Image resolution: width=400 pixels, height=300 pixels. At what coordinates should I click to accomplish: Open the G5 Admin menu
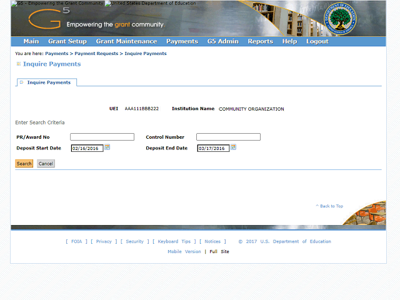point(223,41)
